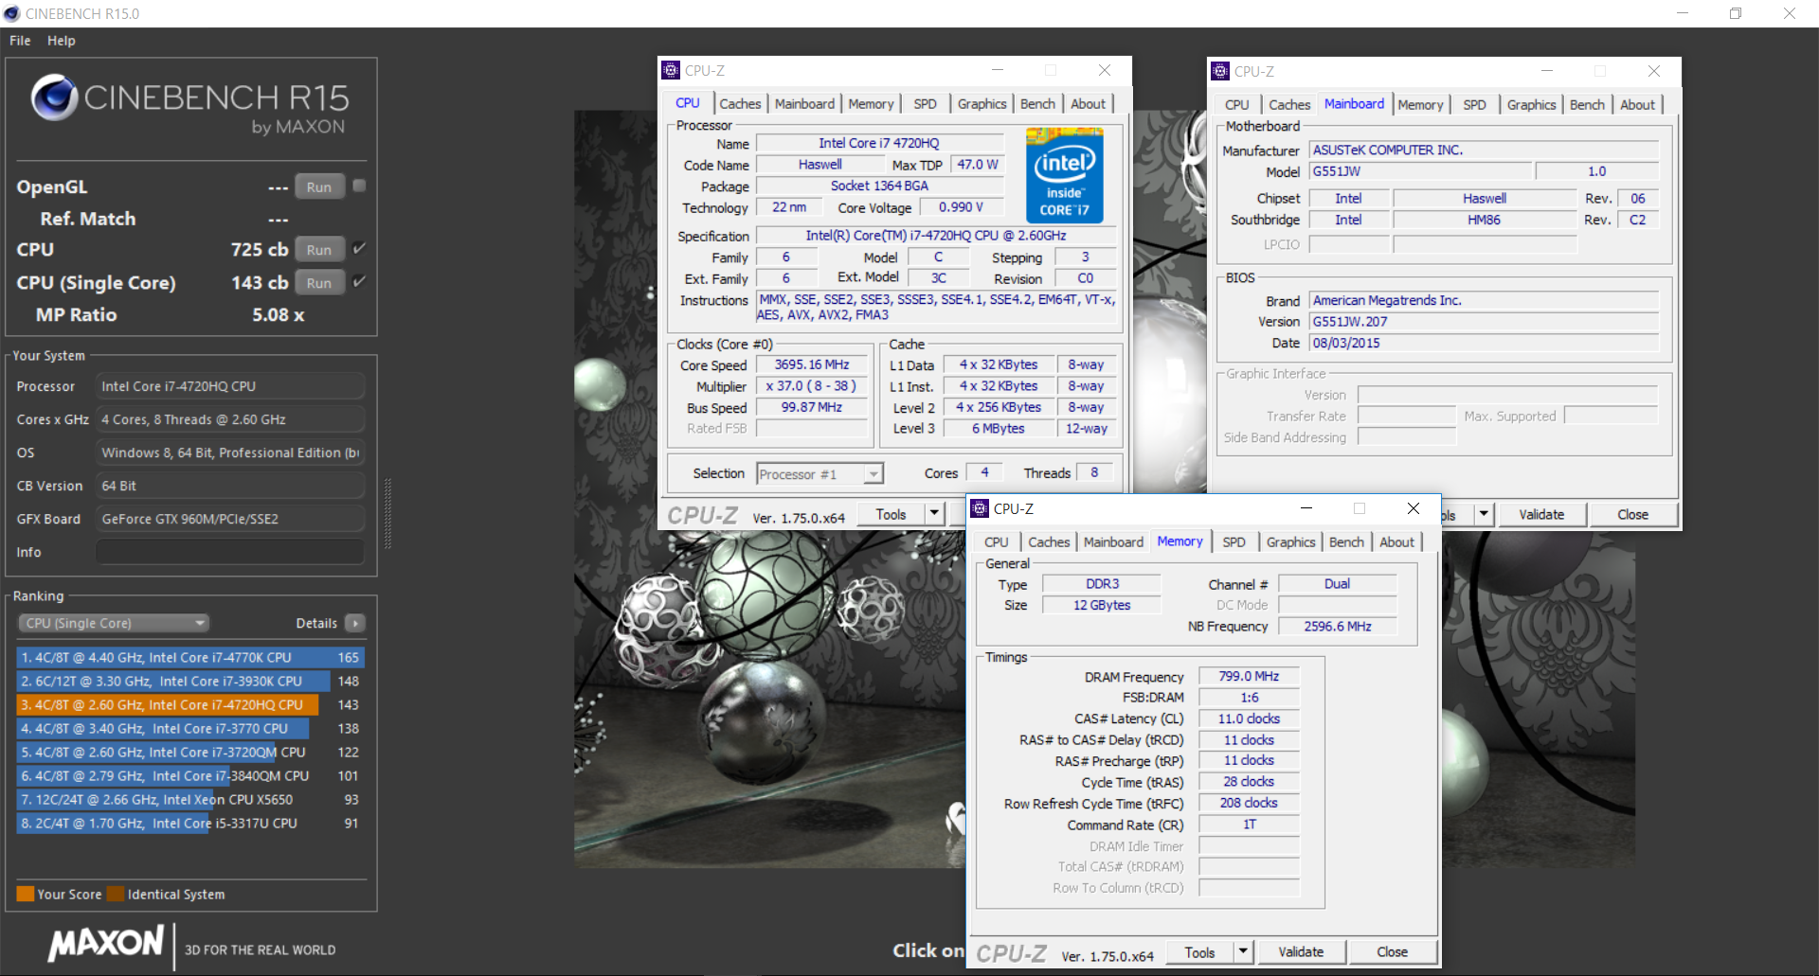Click the GFX Board field
The height and width of the screenshot is (976, 1819).
[x=230, y=519]
